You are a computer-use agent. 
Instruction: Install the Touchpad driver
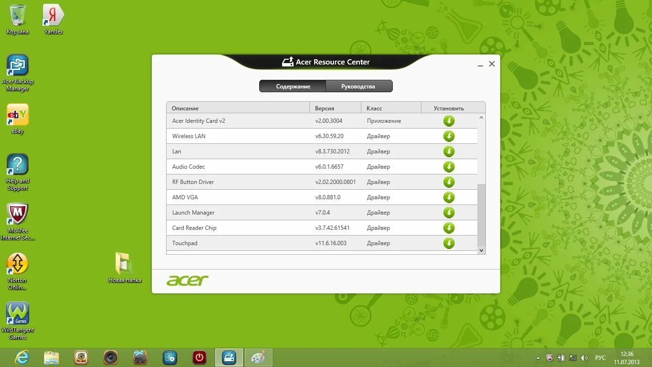pos(449,243)
